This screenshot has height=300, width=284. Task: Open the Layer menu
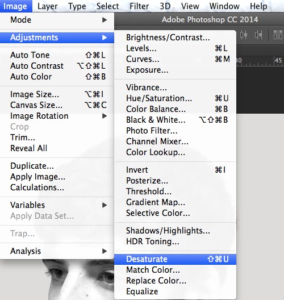(48, 6)
